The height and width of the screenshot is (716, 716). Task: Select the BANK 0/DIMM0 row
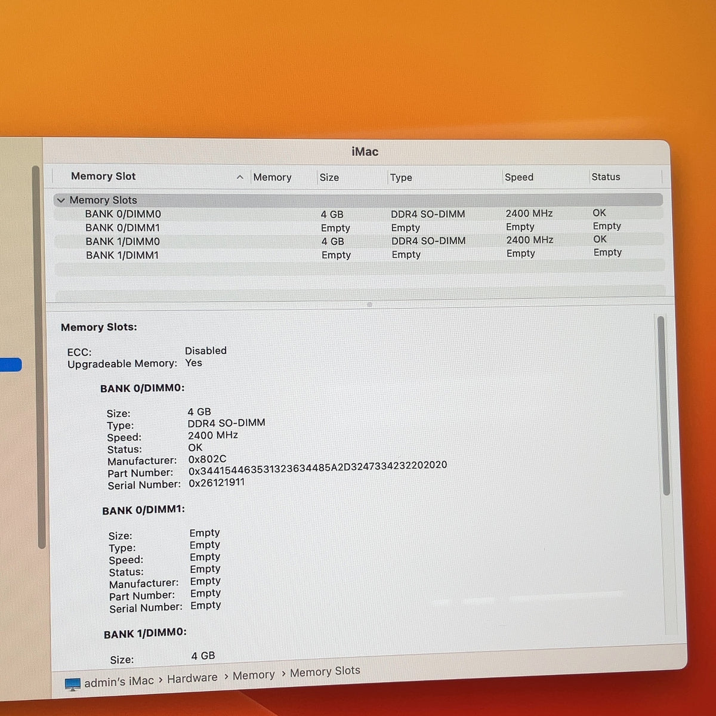(359, 214)
